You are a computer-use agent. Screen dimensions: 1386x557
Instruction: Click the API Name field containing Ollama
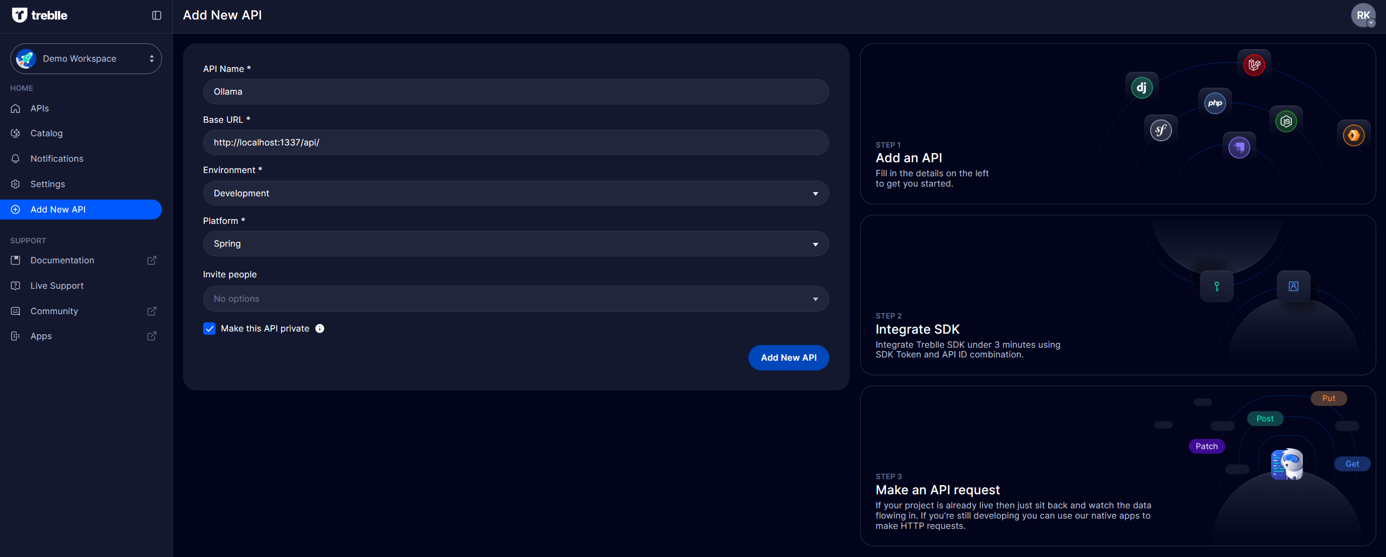(516, 92)
